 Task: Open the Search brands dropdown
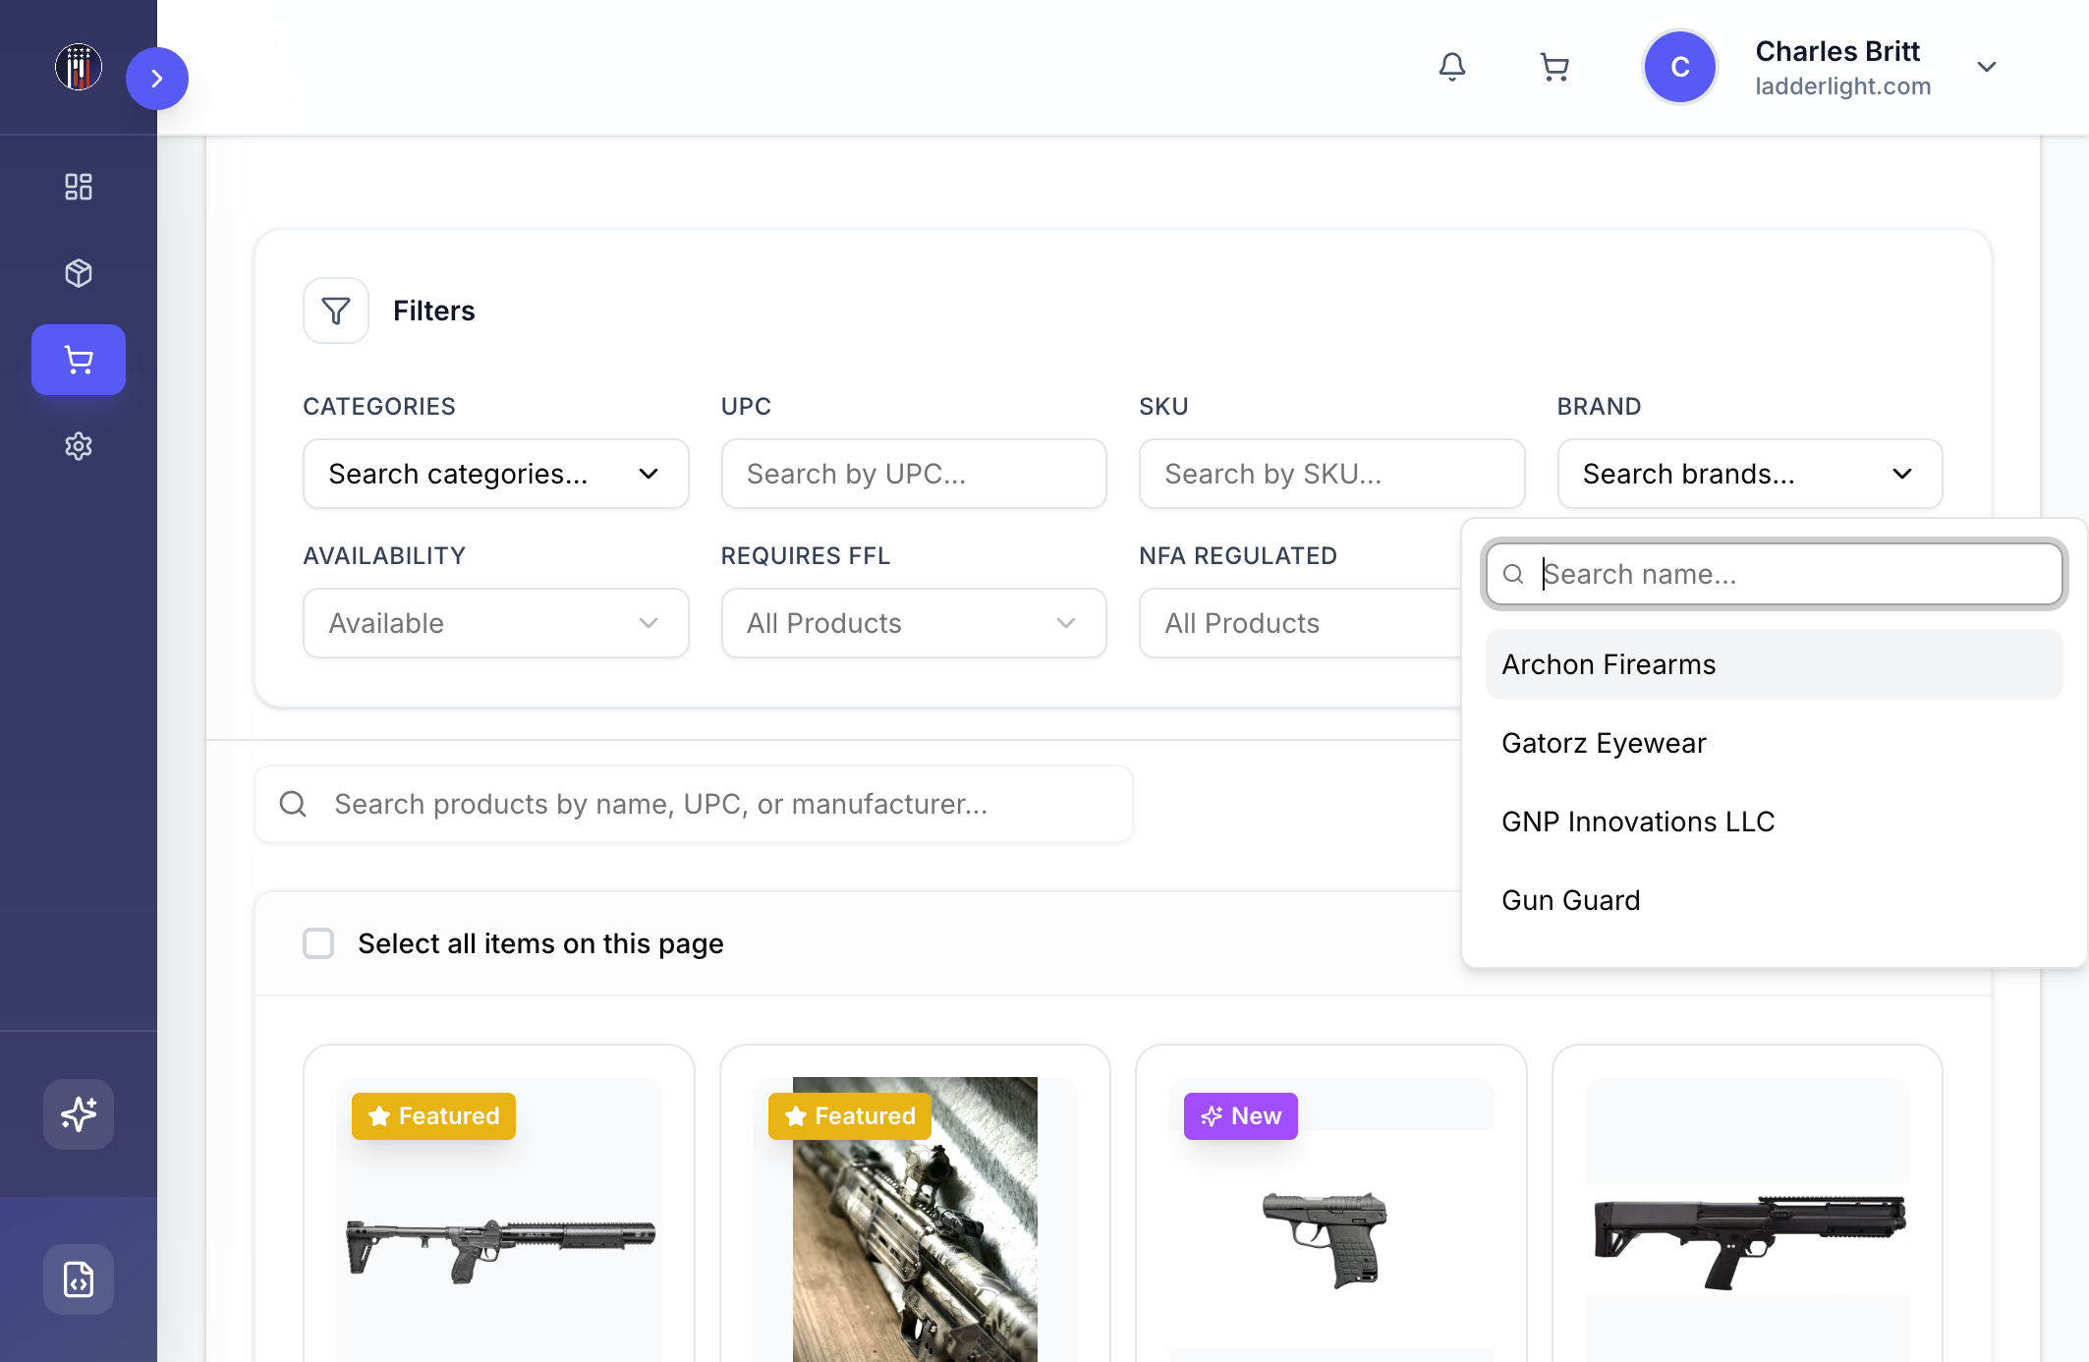tap(1750, 474)
